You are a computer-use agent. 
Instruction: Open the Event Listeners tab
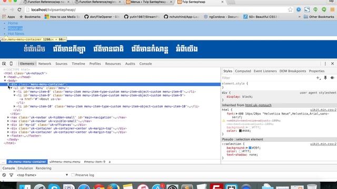pos(265,71)
